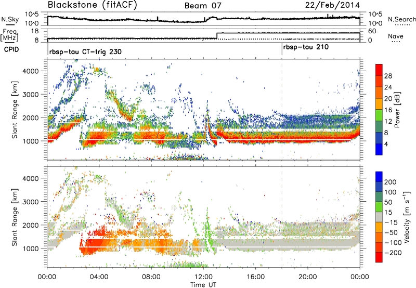The image size is (416, 288).
Task: Click the green velocity streak near 12:15 UT
Action: [207, 231]
